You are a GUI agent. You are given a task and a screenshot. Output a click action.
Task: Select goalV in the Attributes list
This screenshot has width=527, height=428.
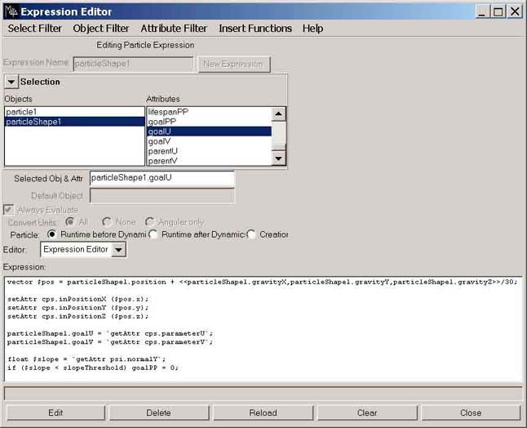(159, 141)
